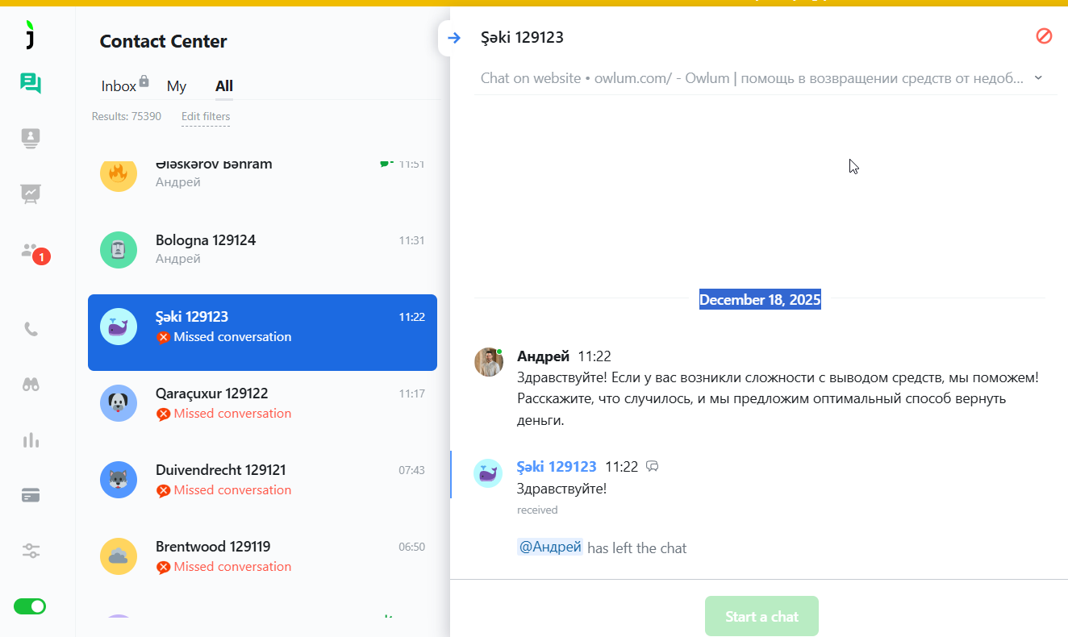
Task: Click the 06:50 timestamp on Brentwood row
Action: (411, 547)
